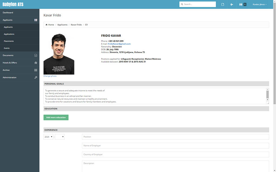276x172 pixels.
Task: Click the Personal Goals scrollbar thumb
Action: coord(268,95)
